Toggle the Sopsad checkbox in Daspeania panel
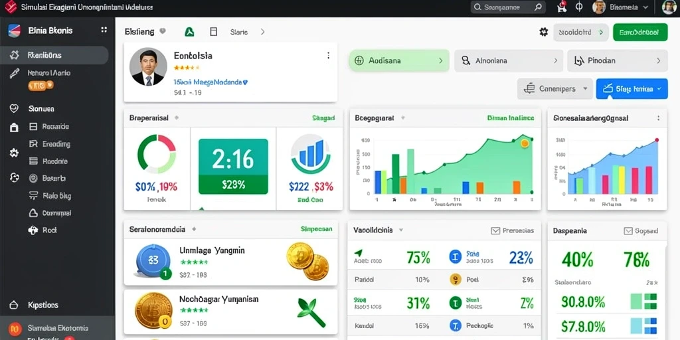 pos(628,230)
